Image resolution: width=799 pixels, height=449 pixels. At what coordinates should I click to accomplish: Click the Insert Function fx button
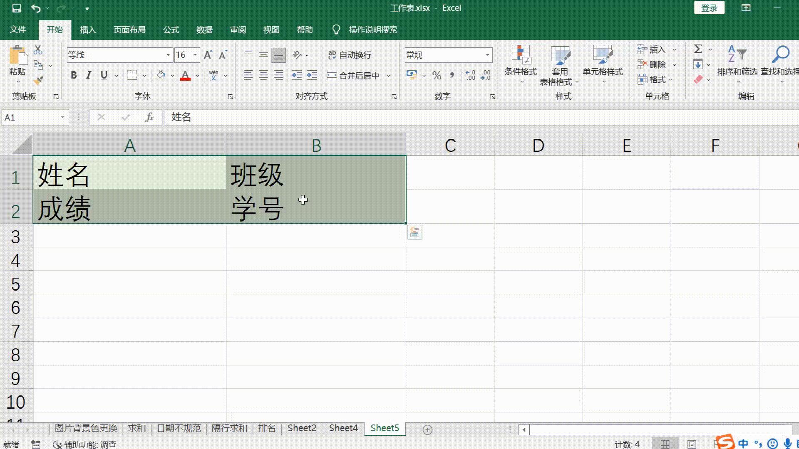click(149, 117)
